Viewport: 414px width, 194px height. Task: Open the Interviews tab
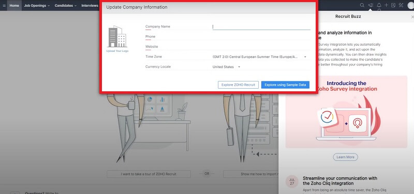[90, 5]
